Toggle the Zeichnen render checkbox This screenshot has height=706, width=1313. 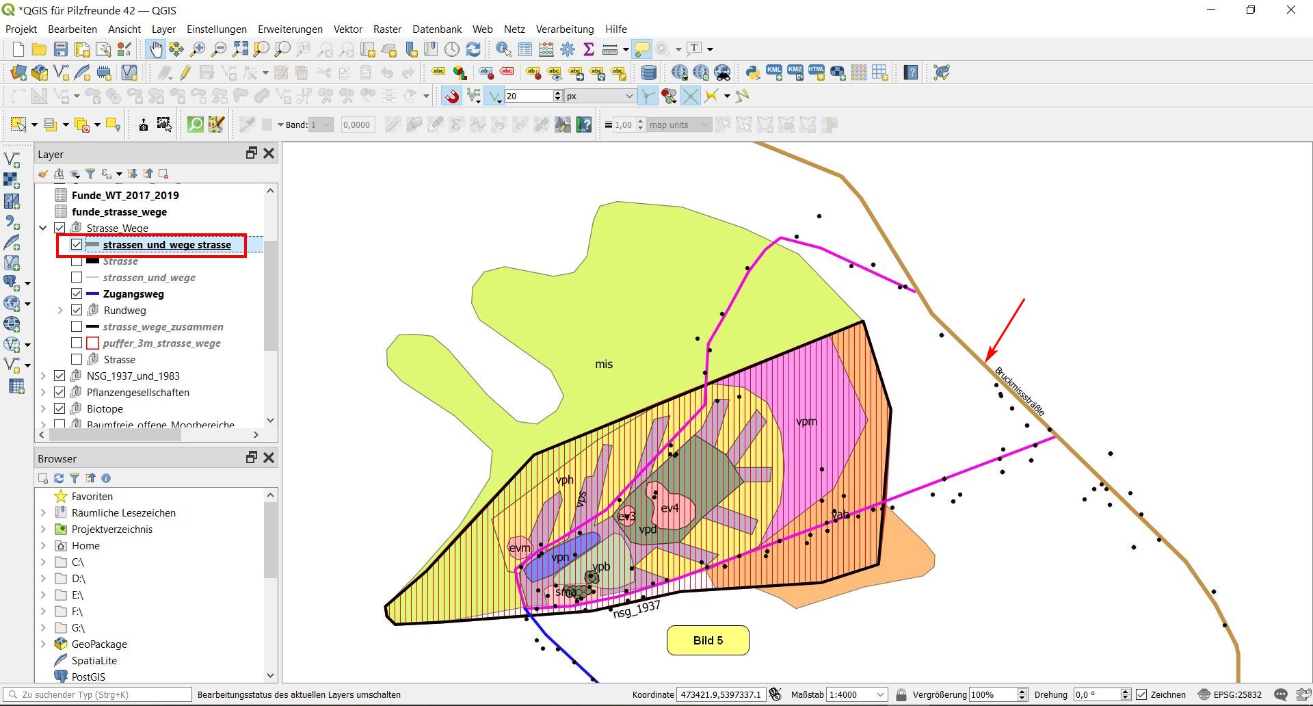(1141, 694)
